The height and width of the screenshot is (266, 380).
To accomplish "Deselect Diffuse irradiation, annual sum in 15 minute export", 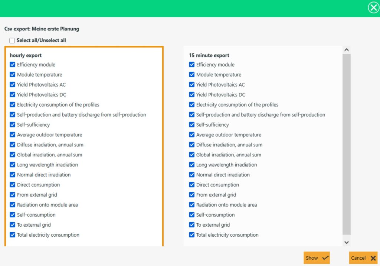I will pos(192,145).
